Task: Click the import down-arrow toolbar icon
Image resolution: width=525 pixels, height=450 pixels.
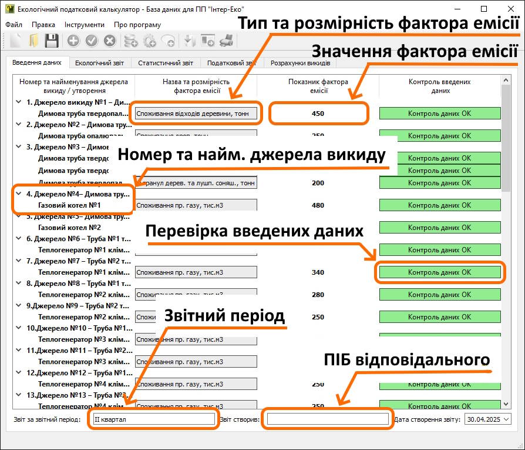Action: 190,41
